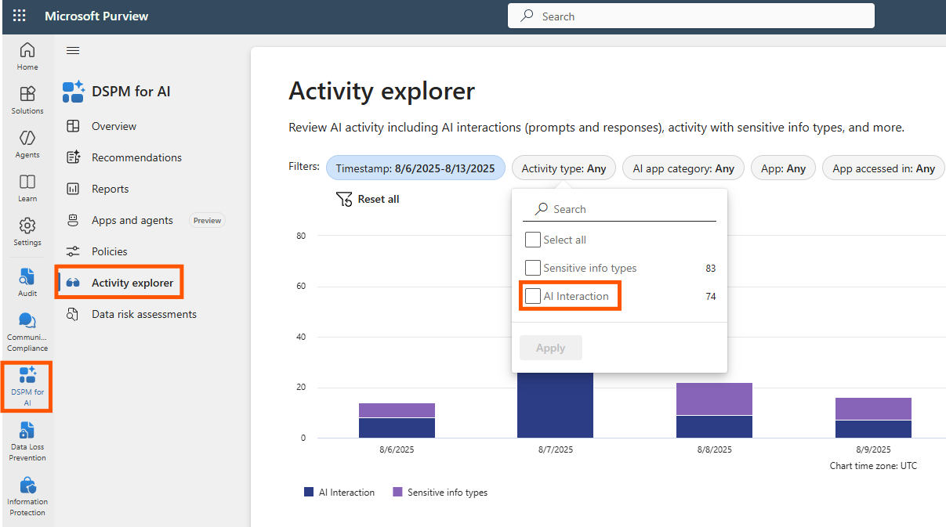
Task: Open the Settings gear in left rail
Action: pos(27,226)
